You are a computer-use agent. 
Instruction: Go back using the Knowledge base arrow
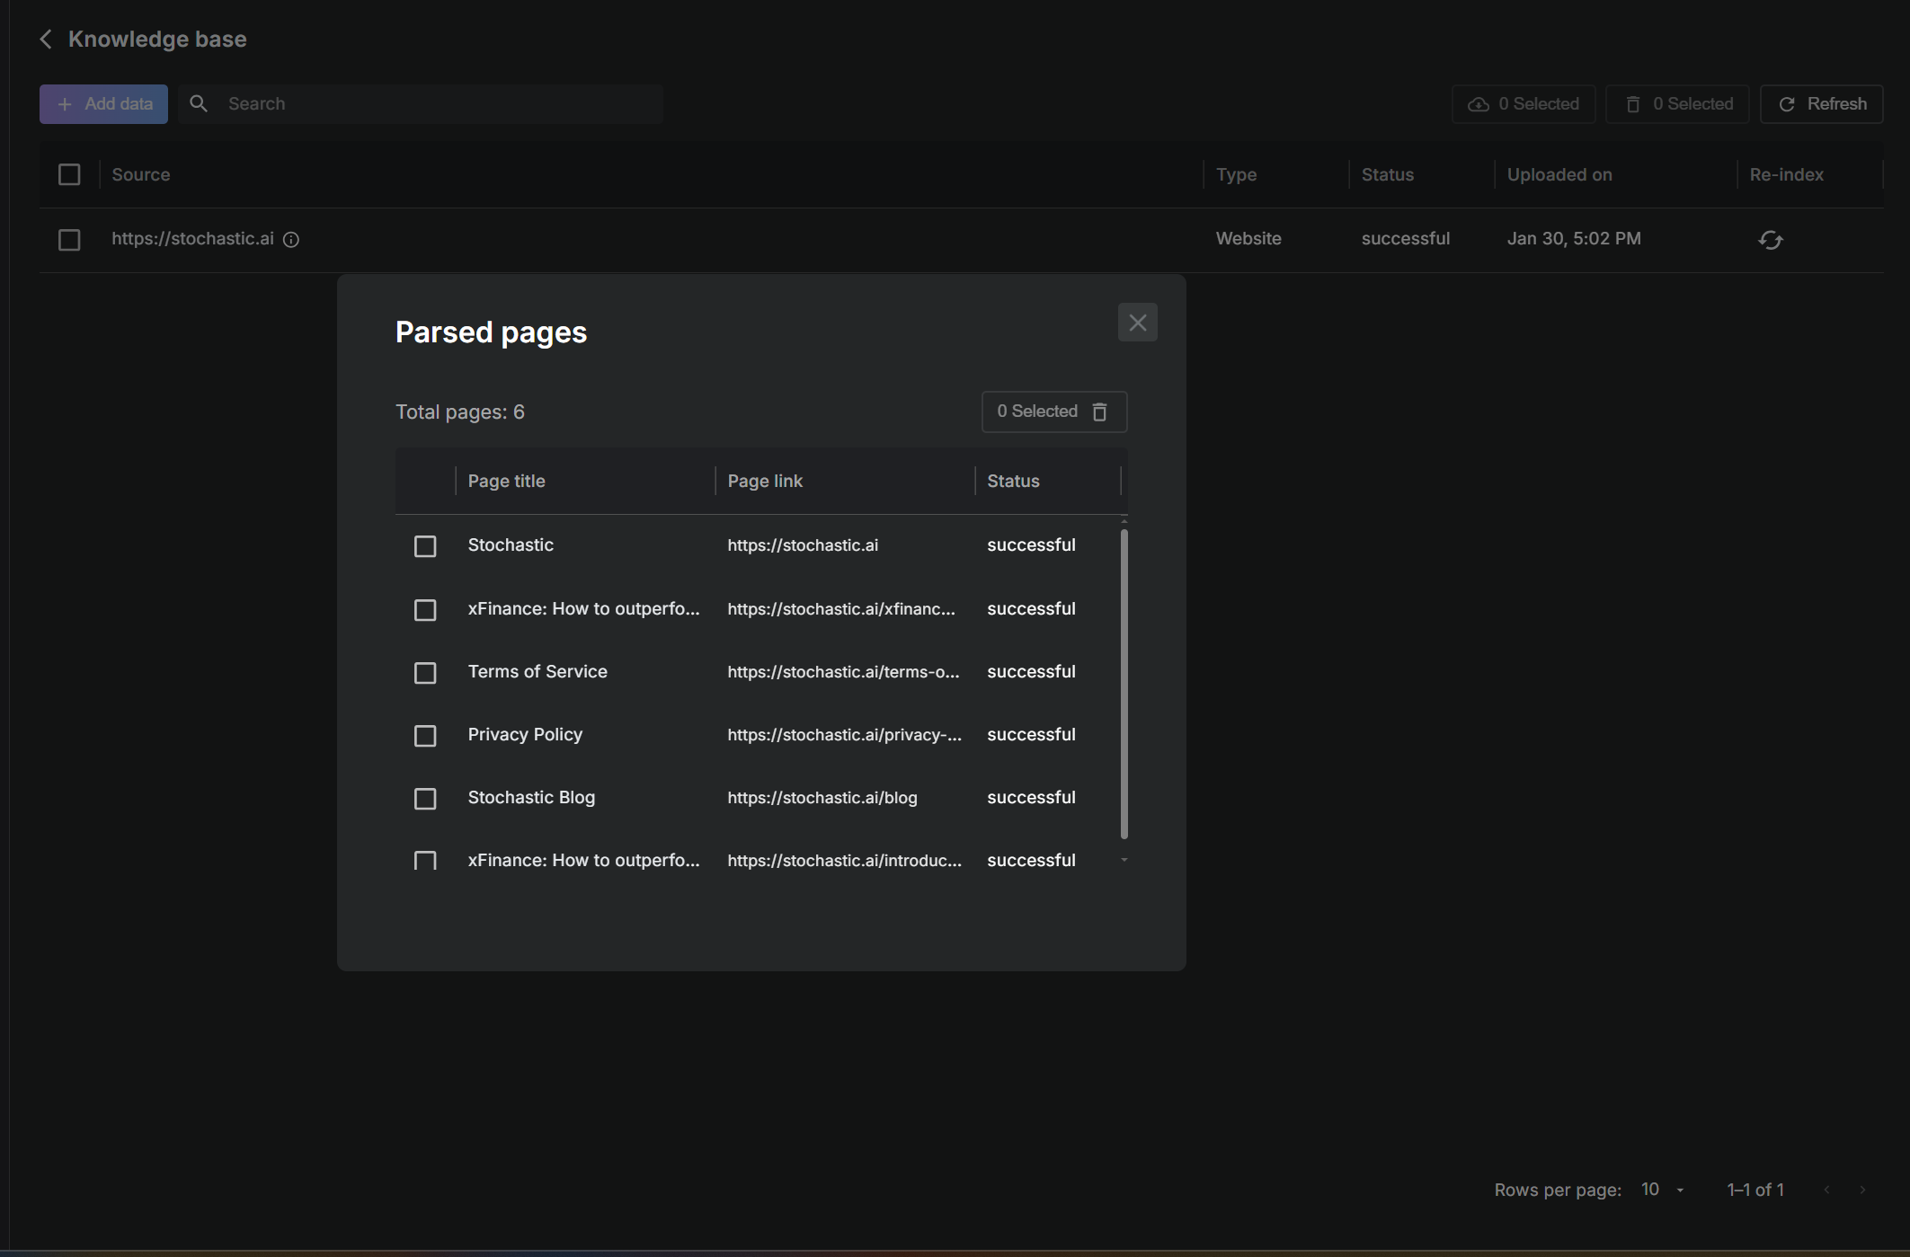46,40
